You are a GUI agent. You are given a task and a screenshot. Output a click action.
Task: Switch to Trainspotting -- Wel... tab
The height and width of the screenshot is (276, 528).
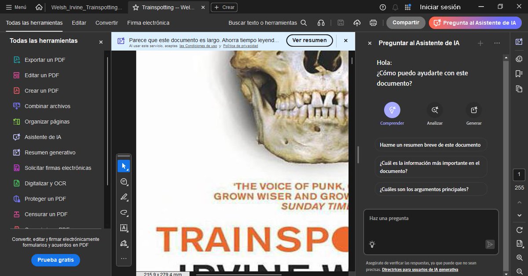point(168,7)
